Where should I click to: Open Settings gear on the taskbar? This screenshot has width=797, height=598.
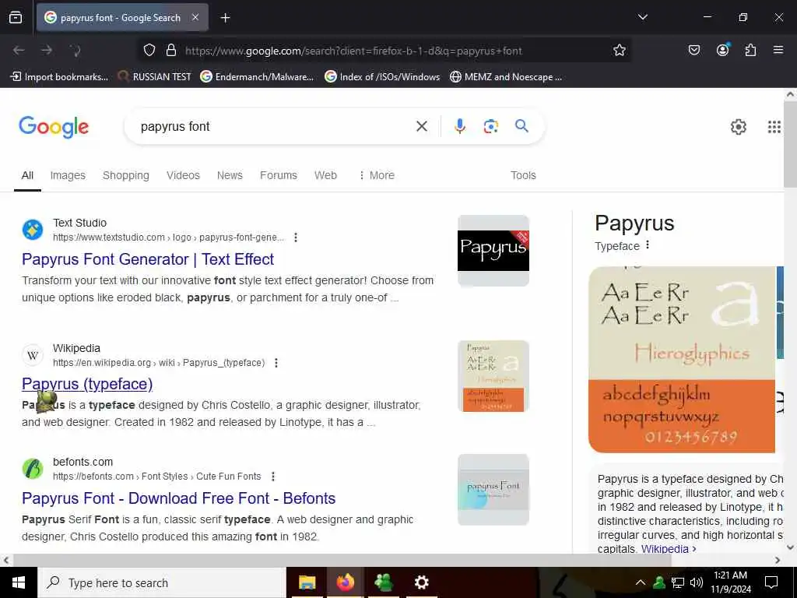(421, 582)
